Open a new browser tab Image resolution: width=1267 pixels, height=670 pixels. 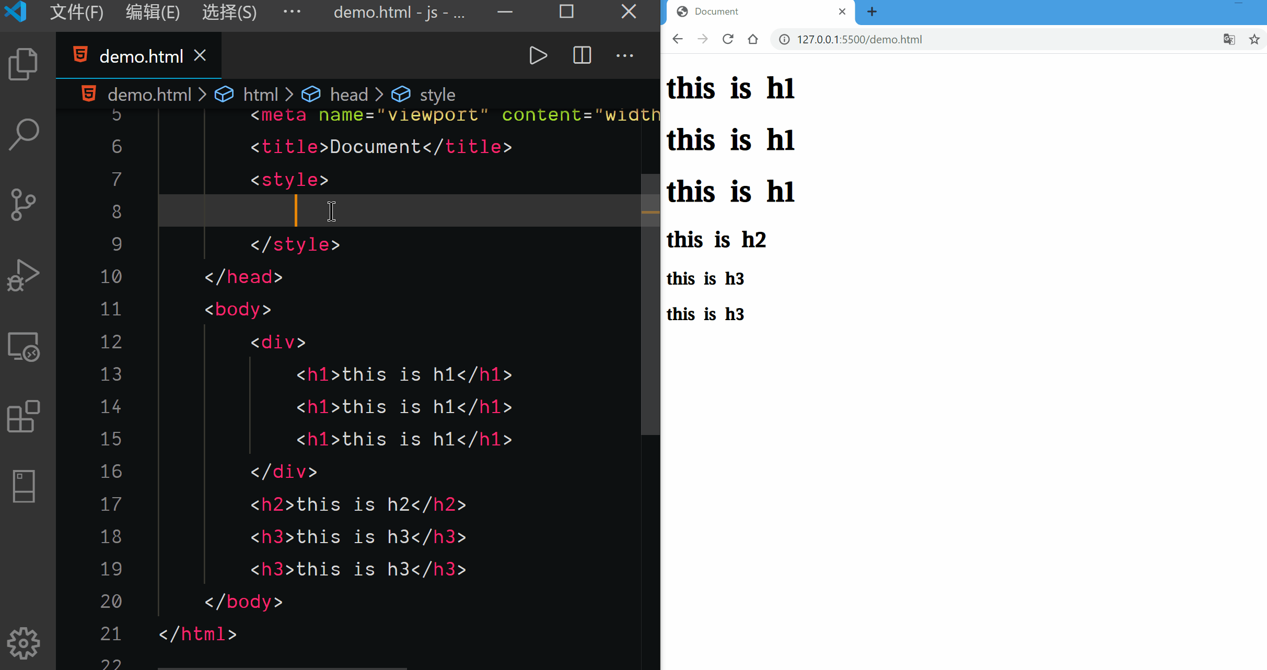(871, 11)
